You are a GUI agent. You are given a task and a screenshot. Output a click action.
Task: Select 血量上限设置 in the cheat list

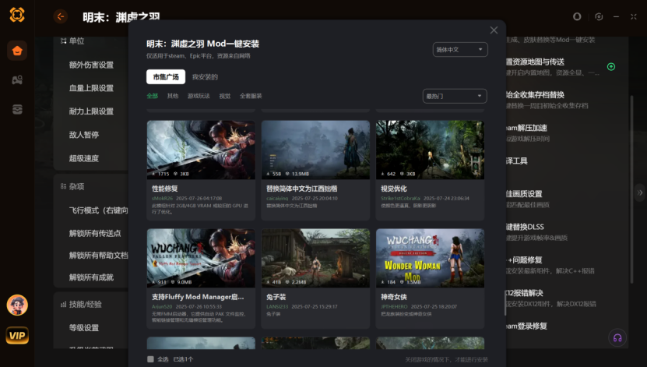point(91,88)
